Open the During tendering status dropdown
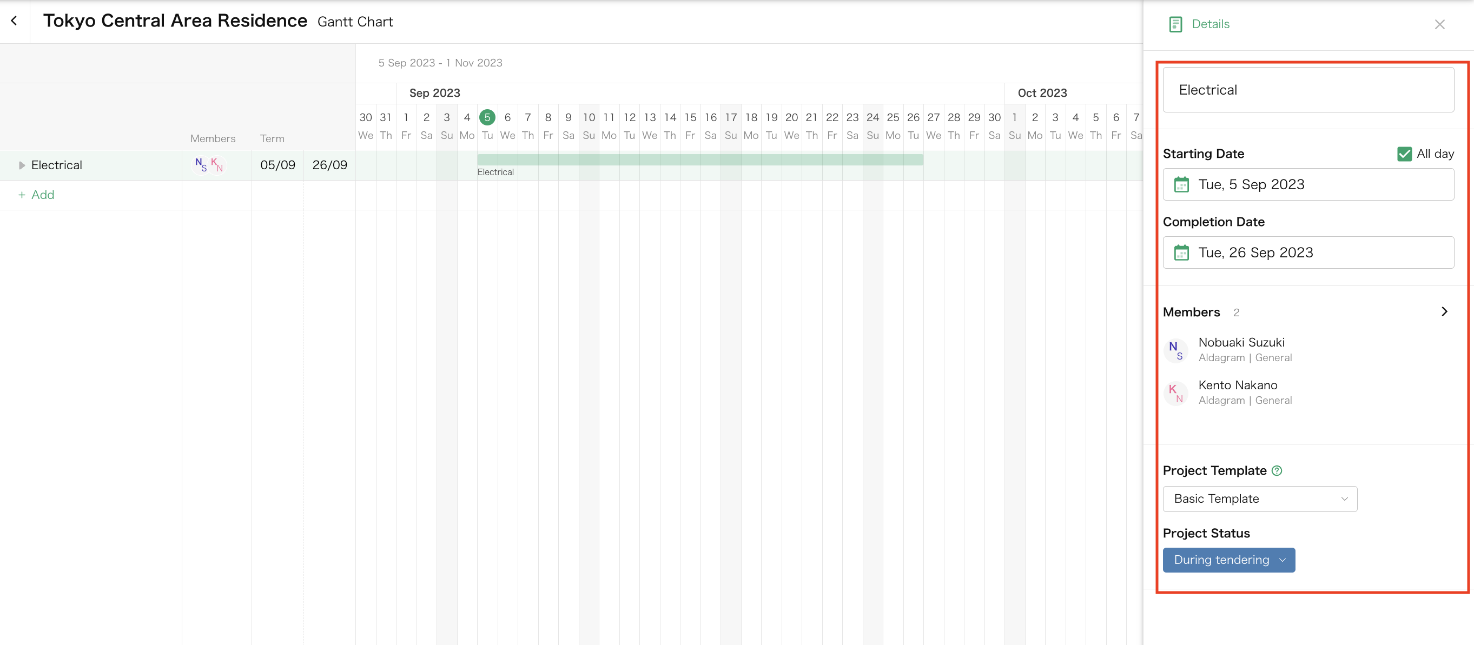This screenshot has height=645, width=1474. click(1228, 560)
